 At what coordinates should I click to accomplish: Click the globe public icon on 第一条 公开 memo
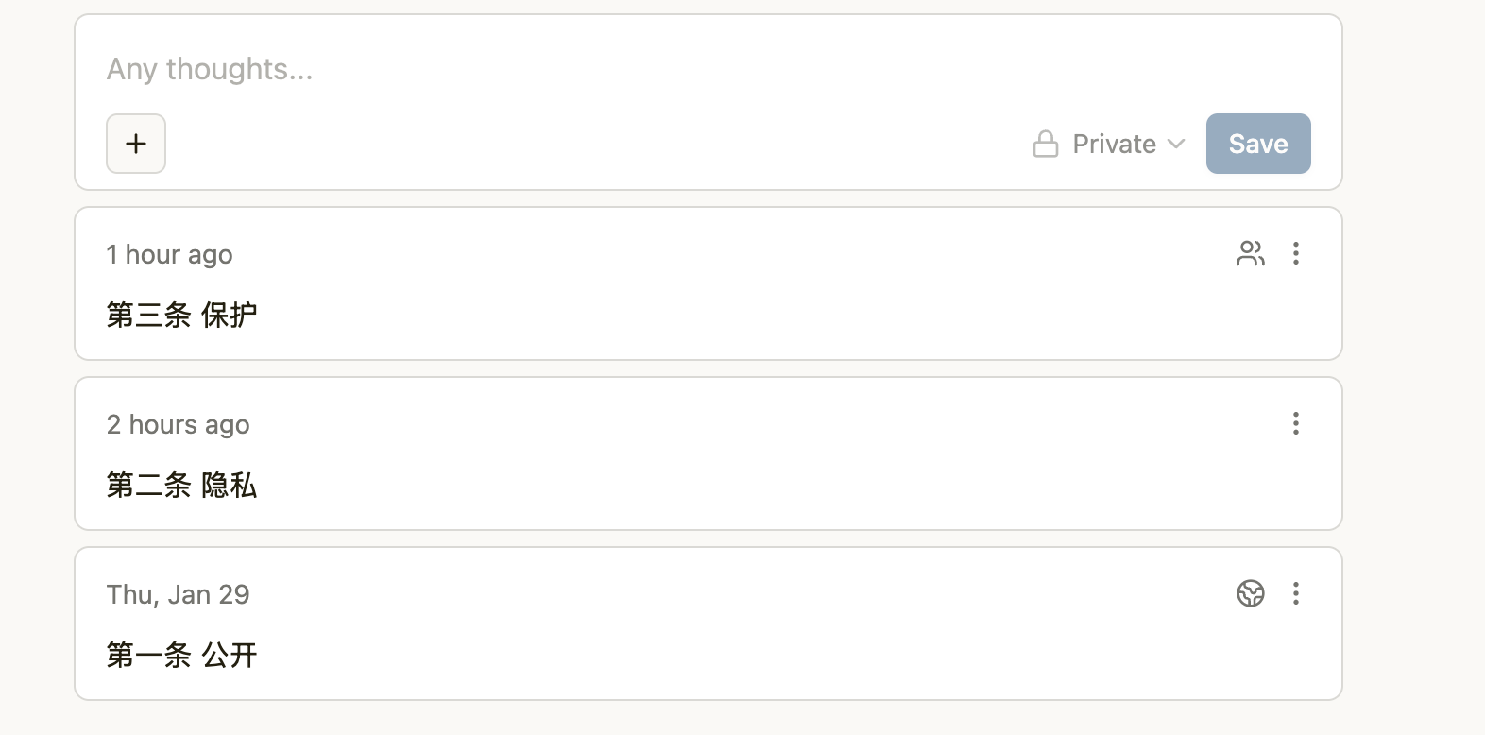point(1250,593)
